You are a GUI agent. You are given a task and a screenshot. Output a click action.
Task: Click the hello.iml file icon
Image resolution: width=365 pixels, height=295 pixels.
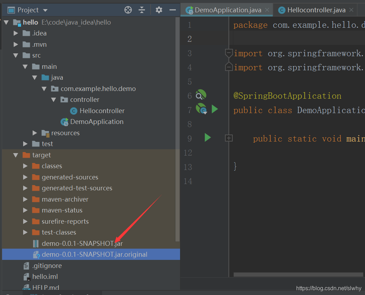point(27,277)
